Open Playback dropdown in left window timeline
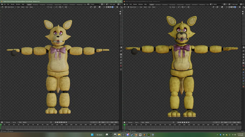This screenshot has height=137, width=245. click(x=8, y=122)
